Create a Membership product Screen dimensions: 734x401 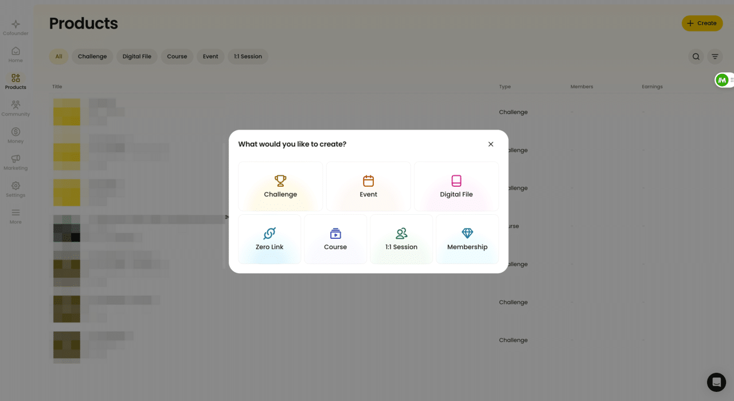coord(467,239)
